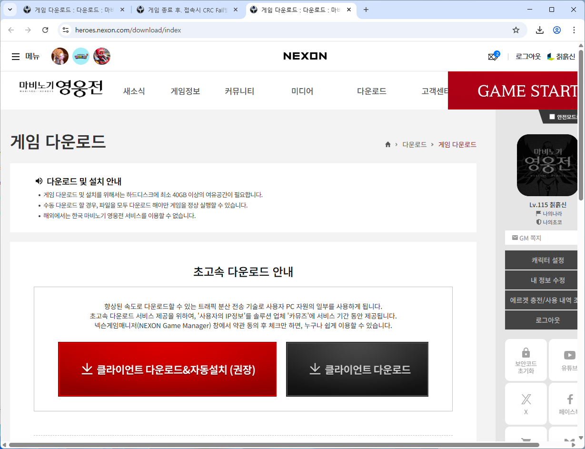The height and width of the screenshot is (449, 585).
Task: Go back to previous page
Action: (11, 30)
